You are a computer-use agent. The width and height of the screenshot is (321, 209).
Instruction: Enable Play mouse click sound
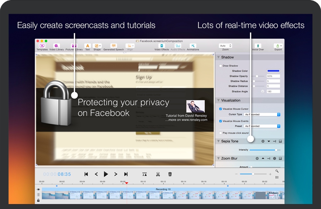click(x=221, y=133)
